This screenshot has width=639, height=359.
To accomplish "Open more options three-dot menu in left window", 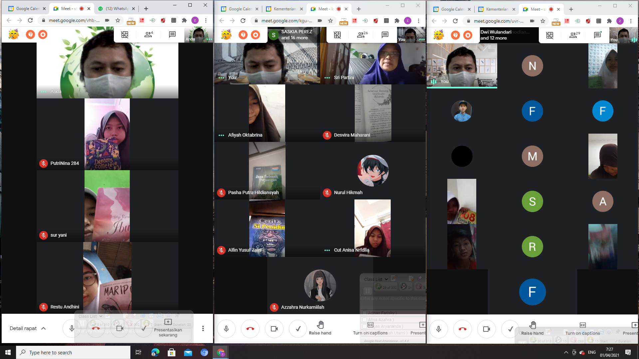I will pyautogui.click(x=203, y=328).
